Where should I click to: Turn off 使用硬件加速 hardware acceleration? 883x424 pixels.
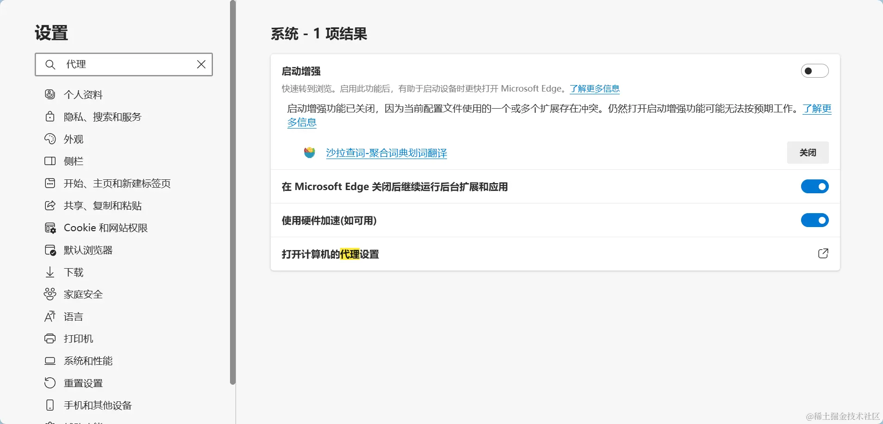[815, 220]
